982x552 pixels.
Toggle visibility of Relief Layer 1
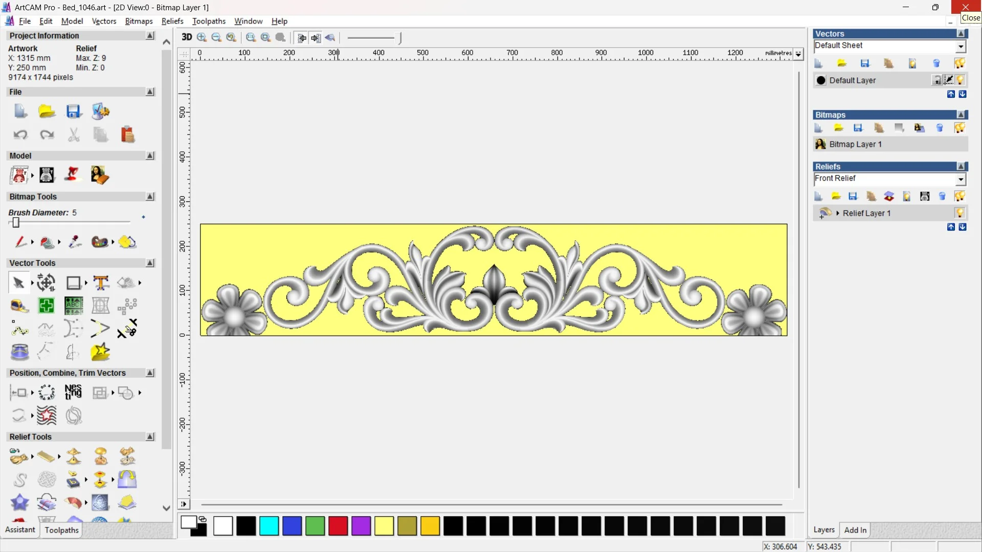pos(959,213)
